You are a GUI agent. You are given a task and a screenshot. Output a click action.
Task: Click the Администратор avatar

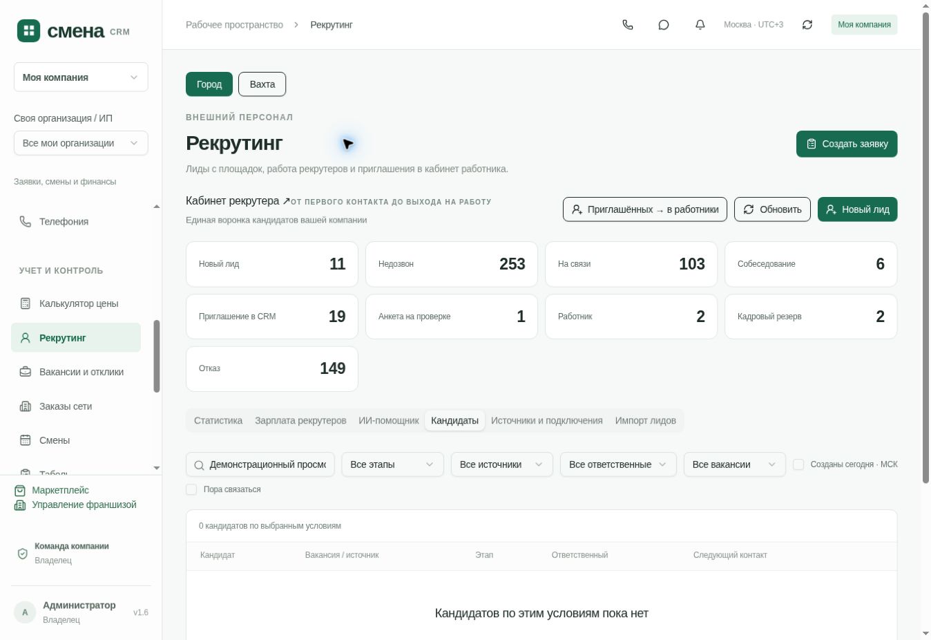(25, 612)
